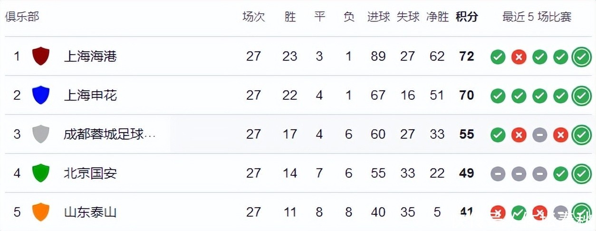Sort by the 进球 column header
This screenshot has width=596, height=231.
378,17
